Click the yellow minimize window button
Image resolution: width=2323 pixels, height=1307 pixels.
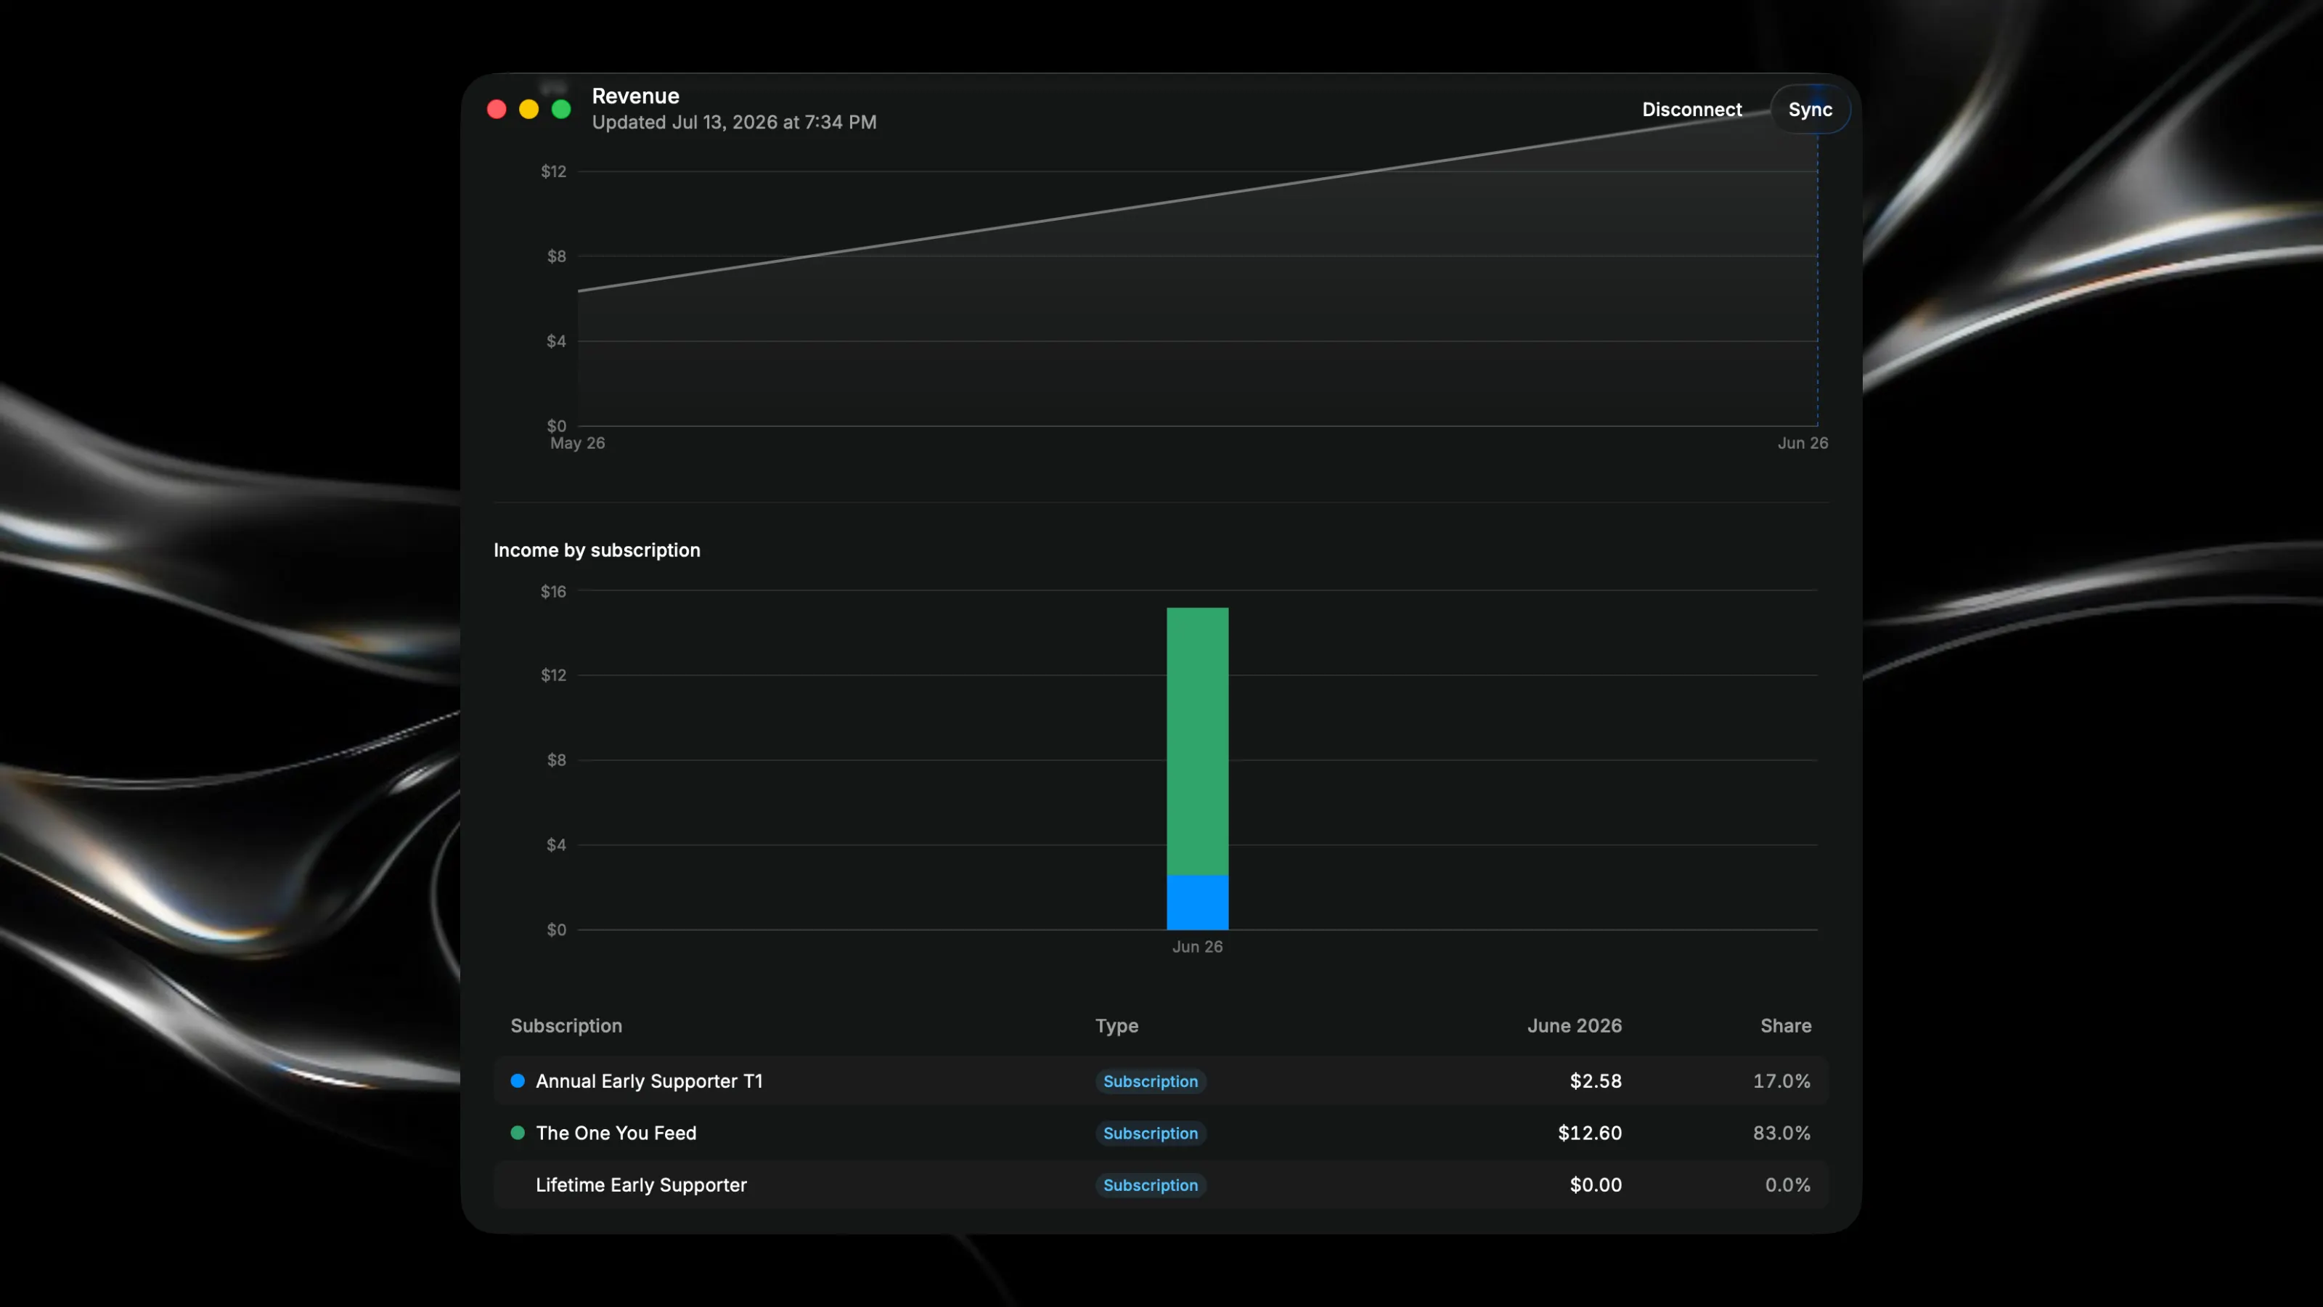(x=528, y=109)
